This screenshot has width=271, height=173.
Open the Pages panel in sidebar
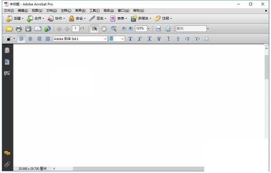[7, 51]
